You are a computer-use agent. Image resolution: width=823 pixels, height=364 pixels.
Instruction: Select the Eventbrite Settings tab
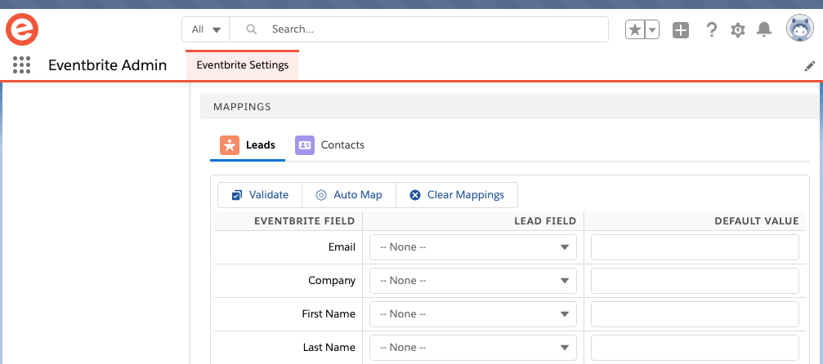243,65
